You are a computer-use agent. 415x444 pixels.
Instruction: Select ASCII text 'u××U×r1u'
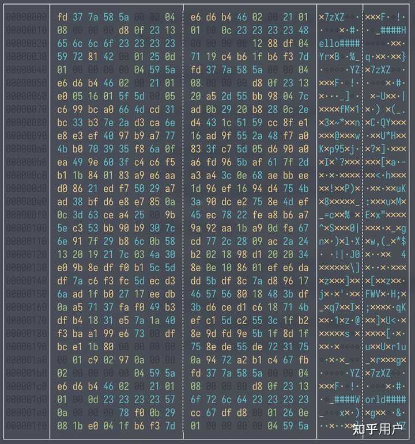386,347
